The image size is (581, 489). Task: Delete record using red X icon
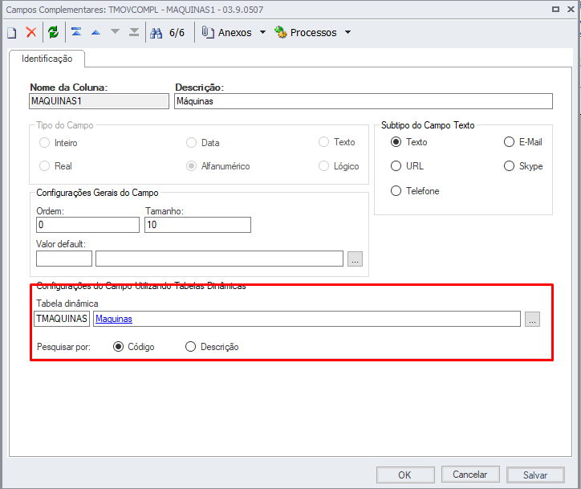(31, 32)
